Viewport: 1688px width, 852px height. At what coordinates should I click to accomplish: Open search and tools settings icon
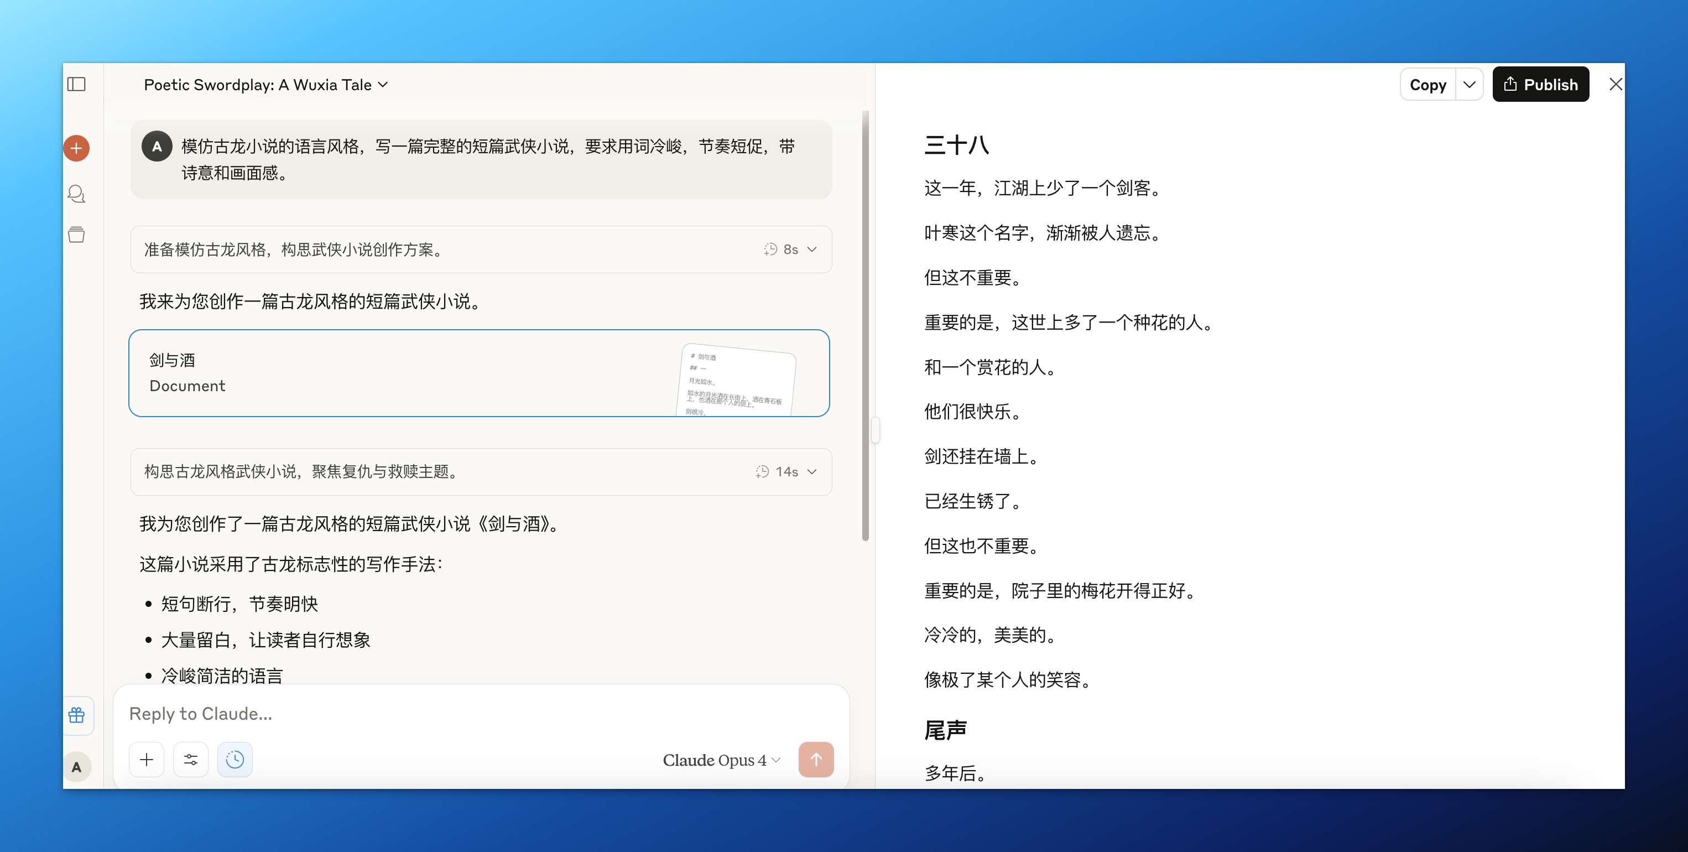point(191,760)
